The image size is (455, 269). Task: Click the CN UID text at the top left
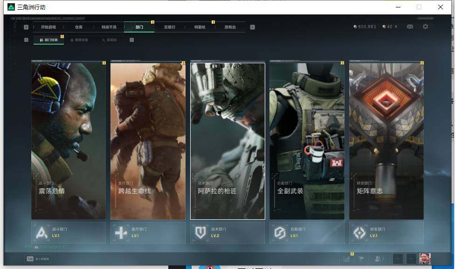tap(48, 19)
